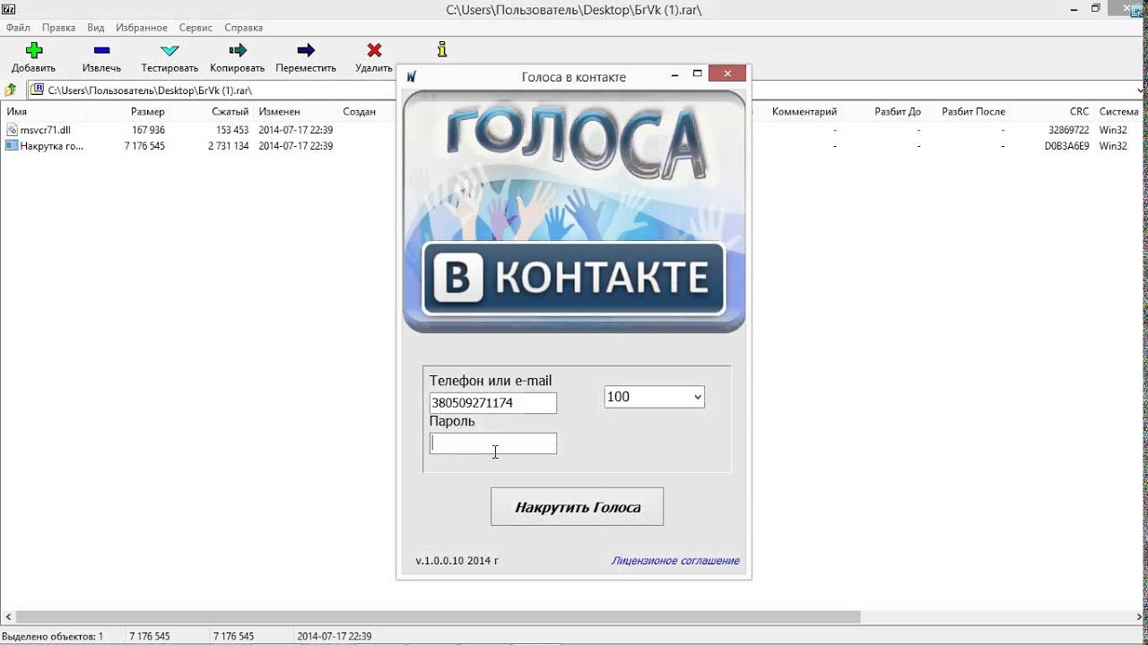Sort by the Размер column header
Screen dimensions: 1148x645
tap(148, 112)
